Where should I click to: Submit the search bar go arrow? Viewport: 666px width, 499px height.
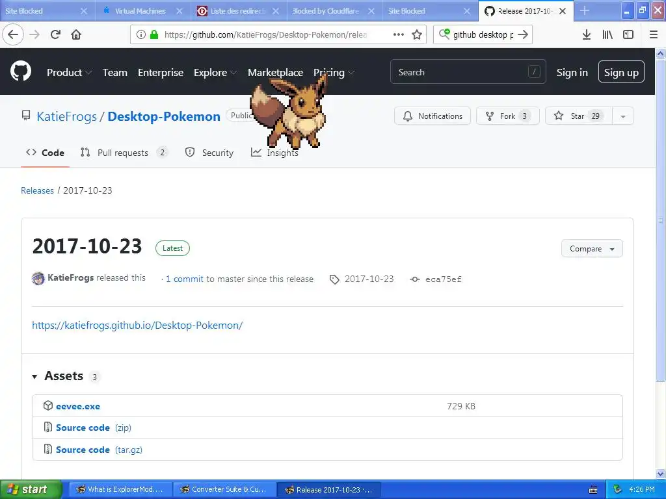[x=523, y=34]
